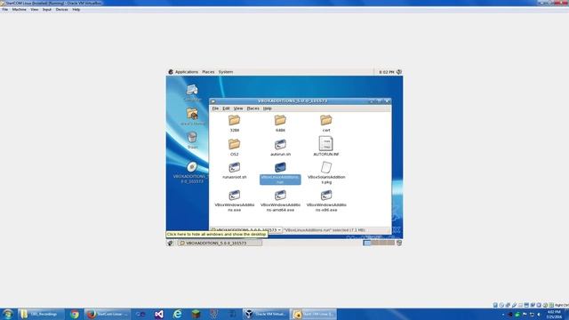Viewport: 569px width, 320px height.
Task: Click the Windows tray volume icon
Action: click(x=539, y=314)
